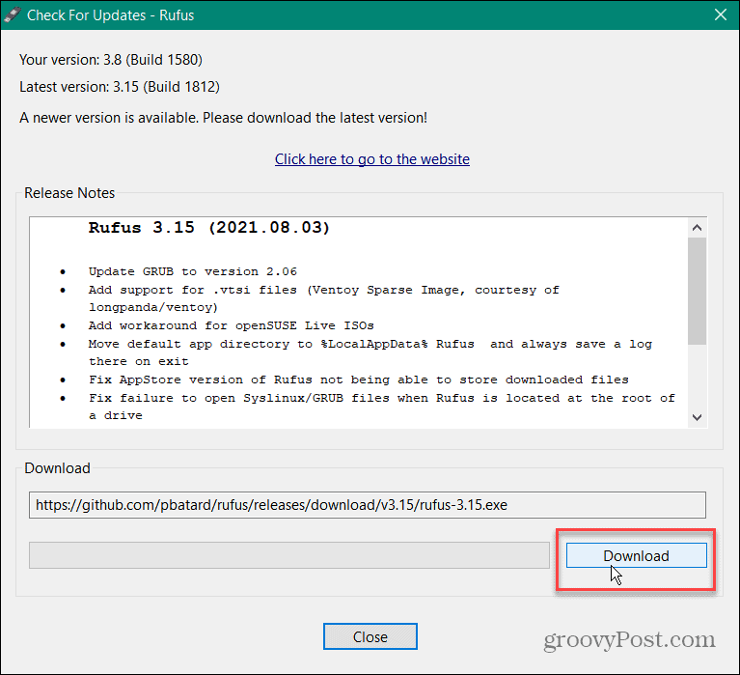Close the Check For Updates window

[721, 14]
